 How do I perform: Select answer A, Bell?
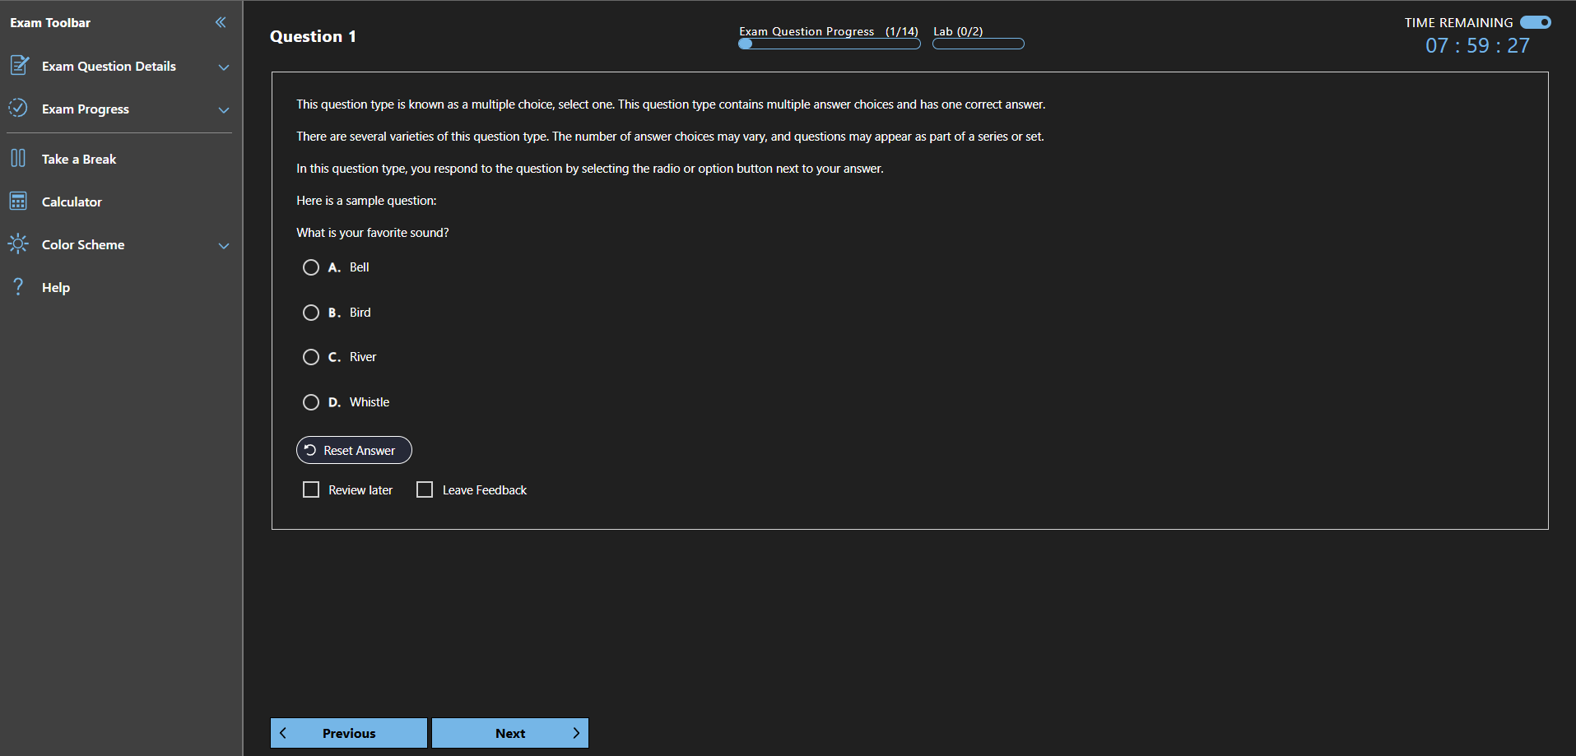coord(311,267)
